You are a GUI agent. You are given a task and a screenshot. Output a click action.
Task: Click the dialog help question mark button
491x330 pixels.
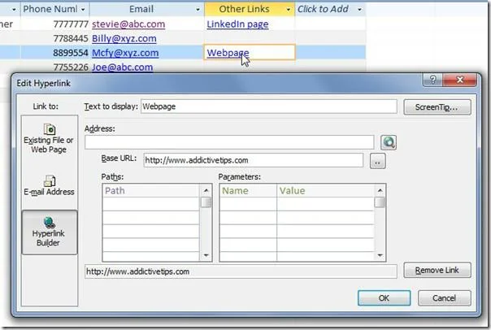(432, 80)
